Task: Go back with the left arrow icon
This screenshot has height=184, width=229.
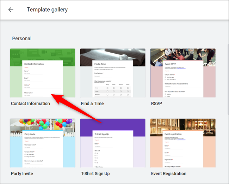Action: tap(11, 10)
